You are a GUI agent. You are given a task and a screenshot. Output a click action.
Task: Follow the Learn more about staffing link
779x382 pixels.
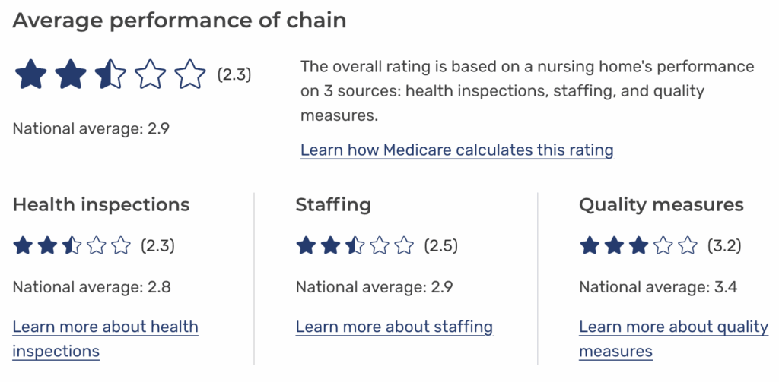394,327
